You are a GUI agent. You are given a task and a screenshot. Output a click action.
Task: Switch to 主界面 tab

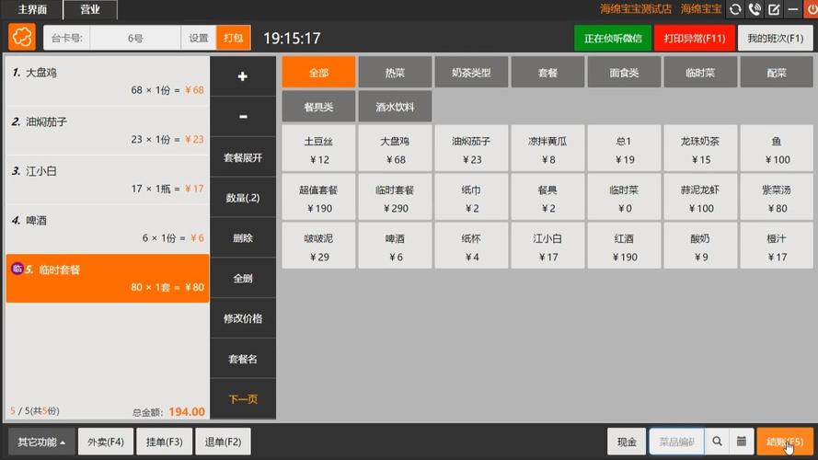[x=32, y=9]
